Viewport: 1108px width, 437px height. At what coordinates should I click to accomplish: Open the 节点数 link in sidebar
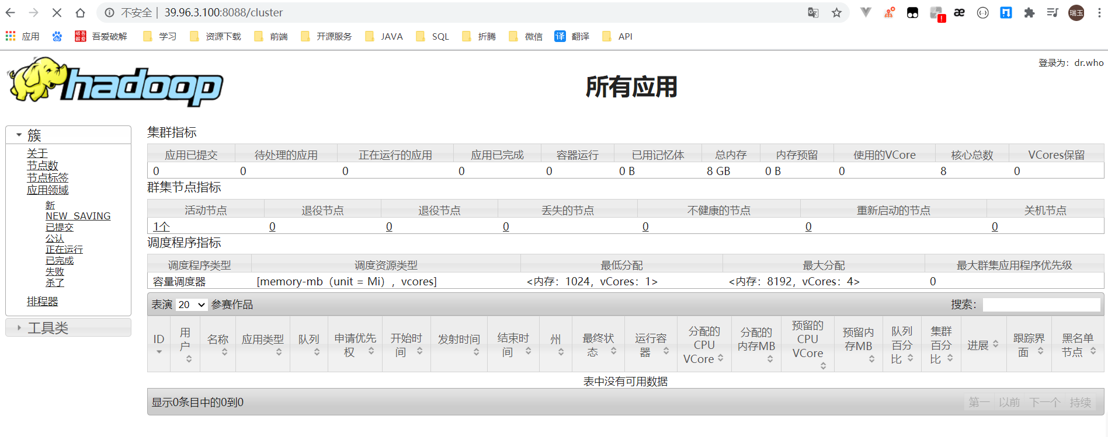tap(42, 165)
